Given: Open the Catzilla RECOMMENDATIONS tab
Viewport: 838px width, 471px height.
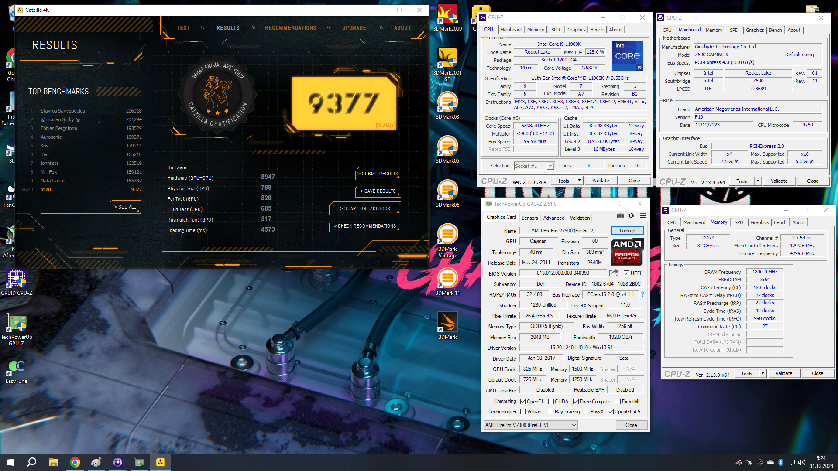Looking at the screenshot, I should click(x=291, y=28).
